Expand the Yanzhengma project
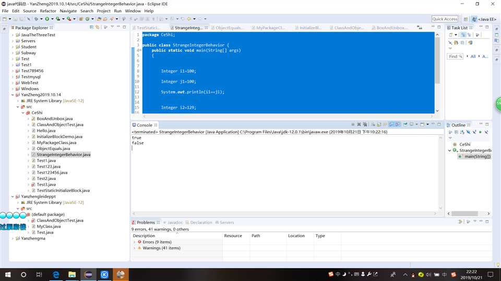Viewport: 501px width, 281px height. [13, 238]
